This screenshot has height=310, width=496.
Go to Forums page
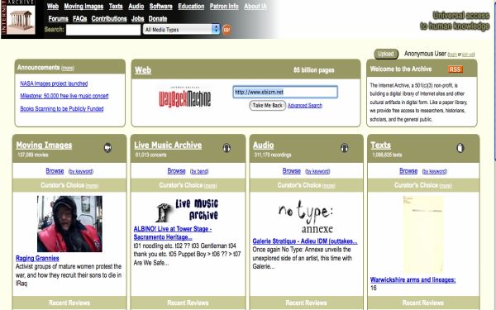coord(58,19)
